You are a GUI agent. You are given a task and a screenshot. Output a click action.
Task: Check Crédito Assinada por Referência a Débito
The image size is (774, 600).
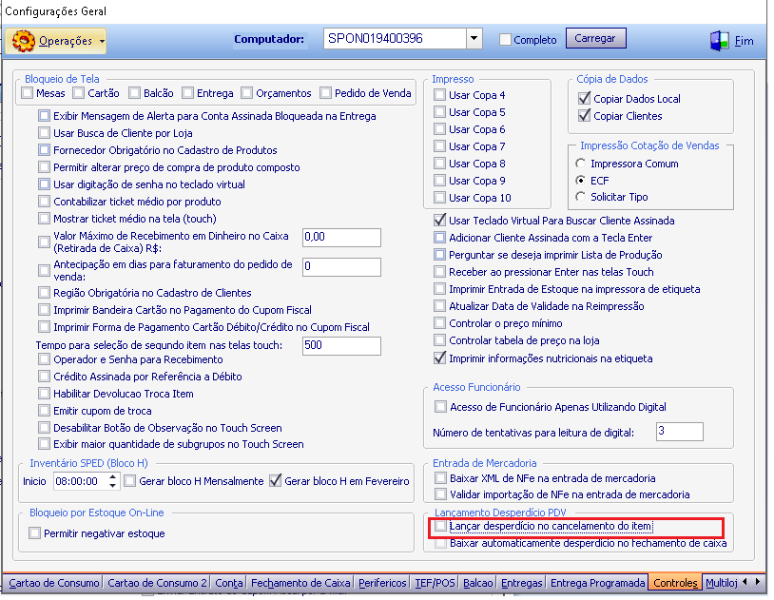point(45,377)
